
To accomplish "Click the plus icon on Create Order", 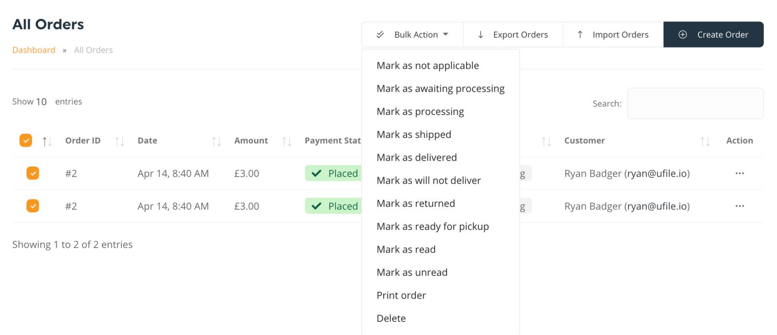I will coord(682,34).
